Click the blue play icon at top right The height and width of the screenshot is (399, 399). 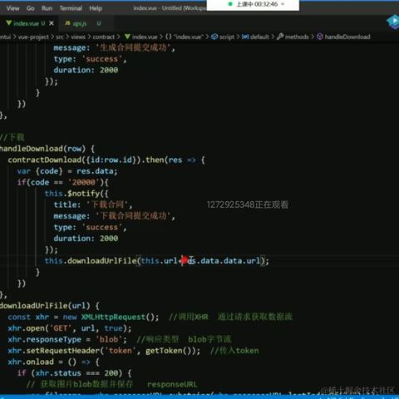(393, 22)
